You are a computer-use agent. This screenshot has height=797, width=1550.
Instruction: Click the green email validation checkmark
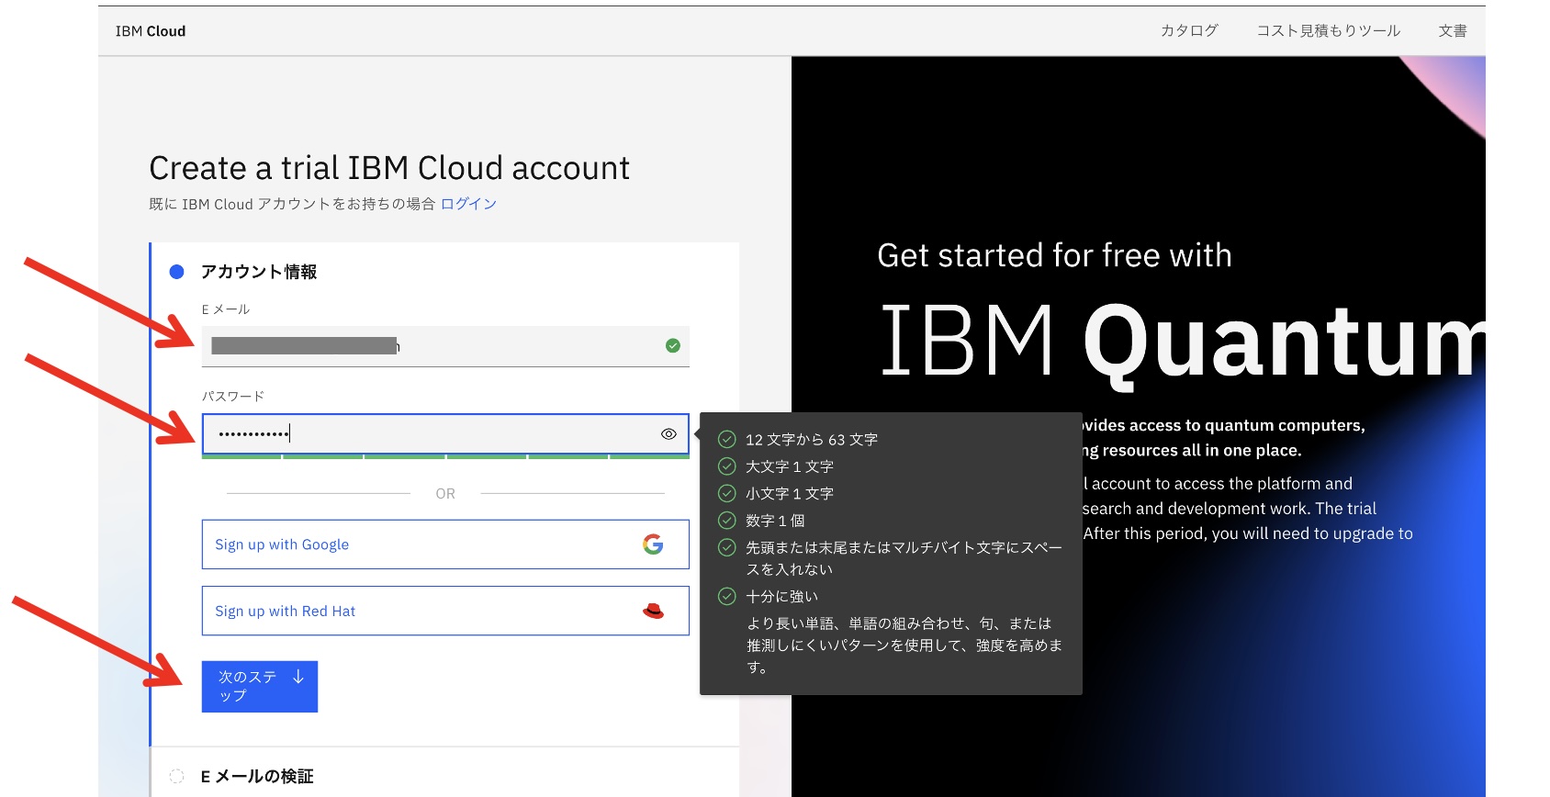(x=673, y=346)
